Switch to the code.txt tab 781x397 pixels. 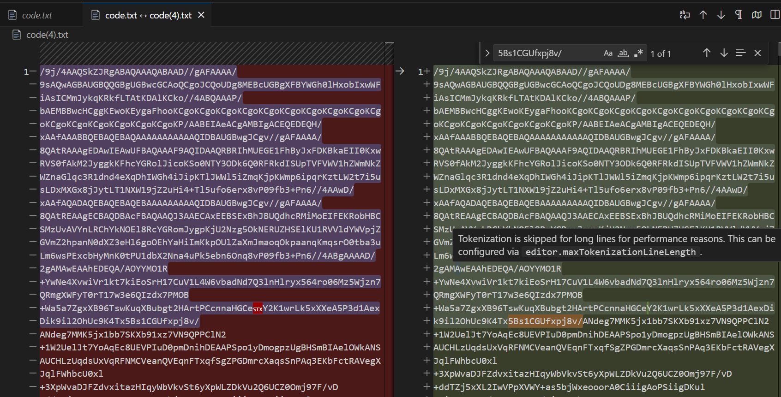[37, 15]
